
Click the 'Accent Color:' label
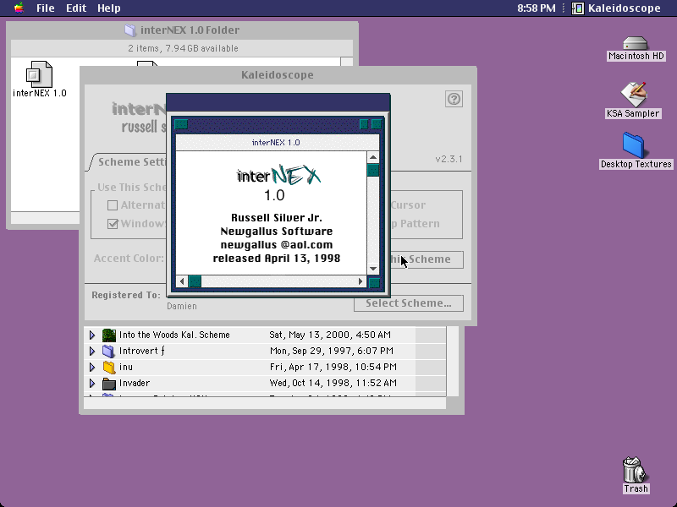point(129,259)
